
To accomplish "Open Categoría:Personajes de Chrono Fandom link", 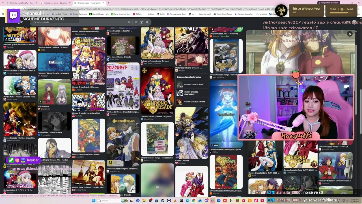I will [x=155, y=61].
